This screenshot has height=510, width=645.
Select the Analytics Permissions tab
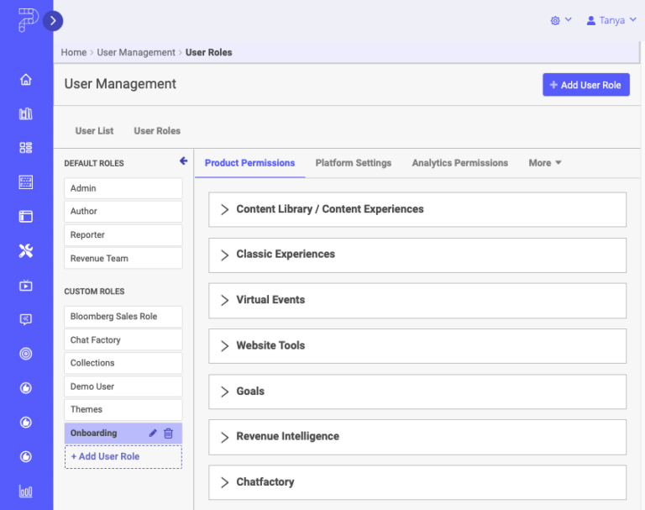click(460, 163)
